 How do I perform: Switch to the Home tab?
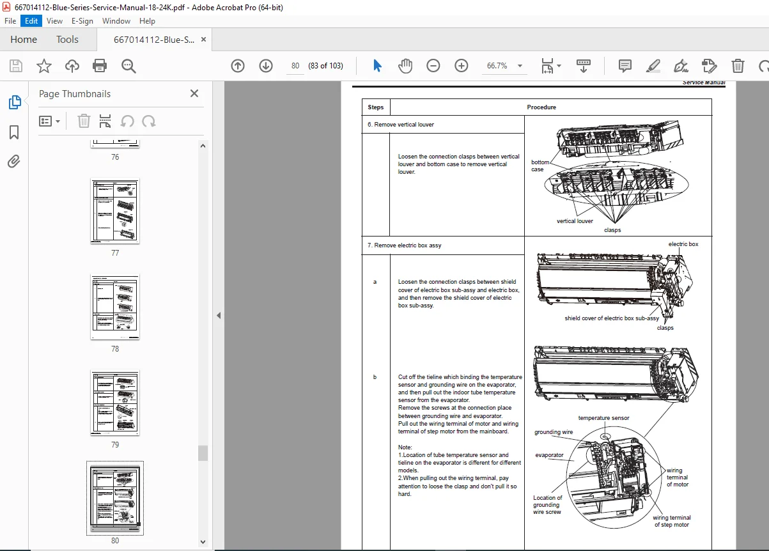tap(24, 40)
